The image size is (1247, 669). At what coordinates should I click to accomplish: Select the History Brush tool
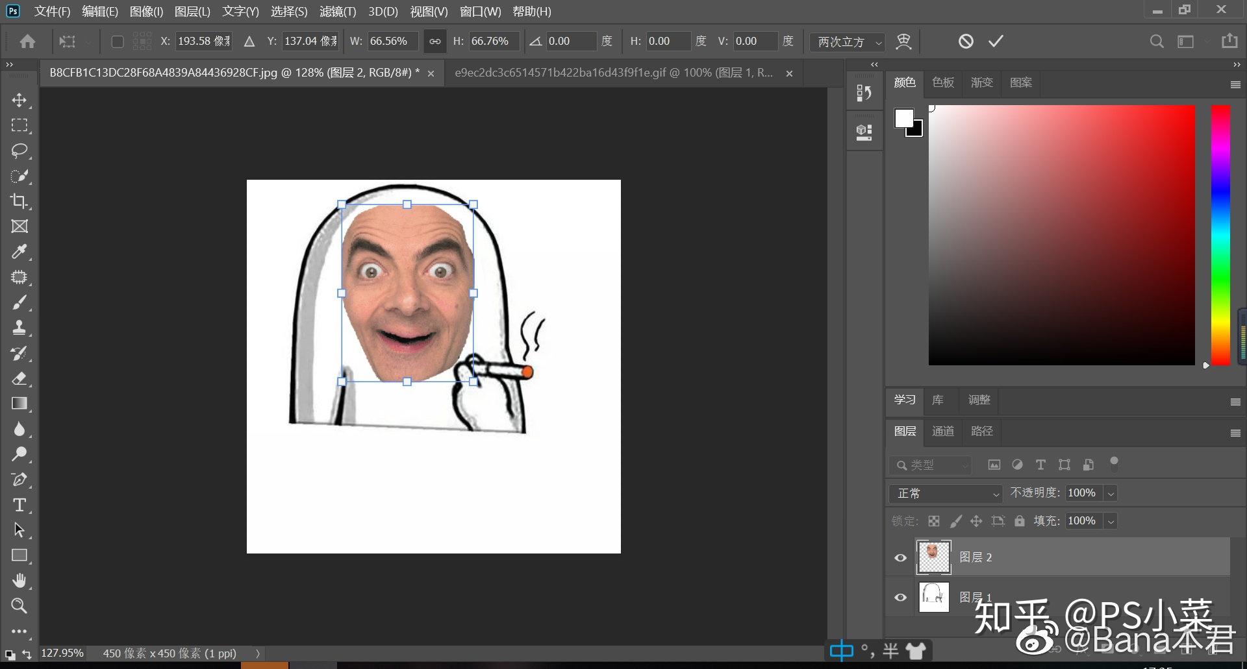(19, 353)
